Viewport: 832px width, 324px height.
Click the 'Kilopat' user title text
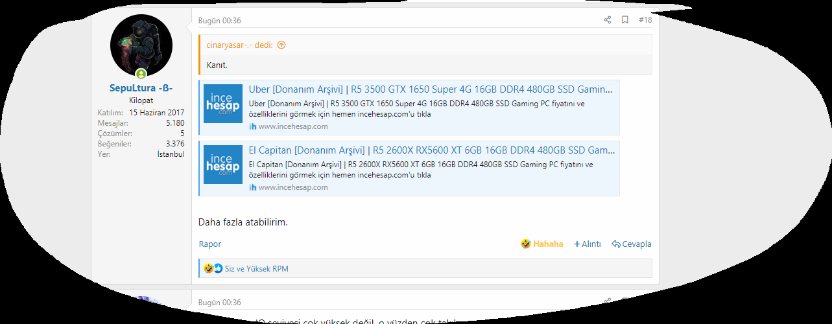click(x=141, y=100)
